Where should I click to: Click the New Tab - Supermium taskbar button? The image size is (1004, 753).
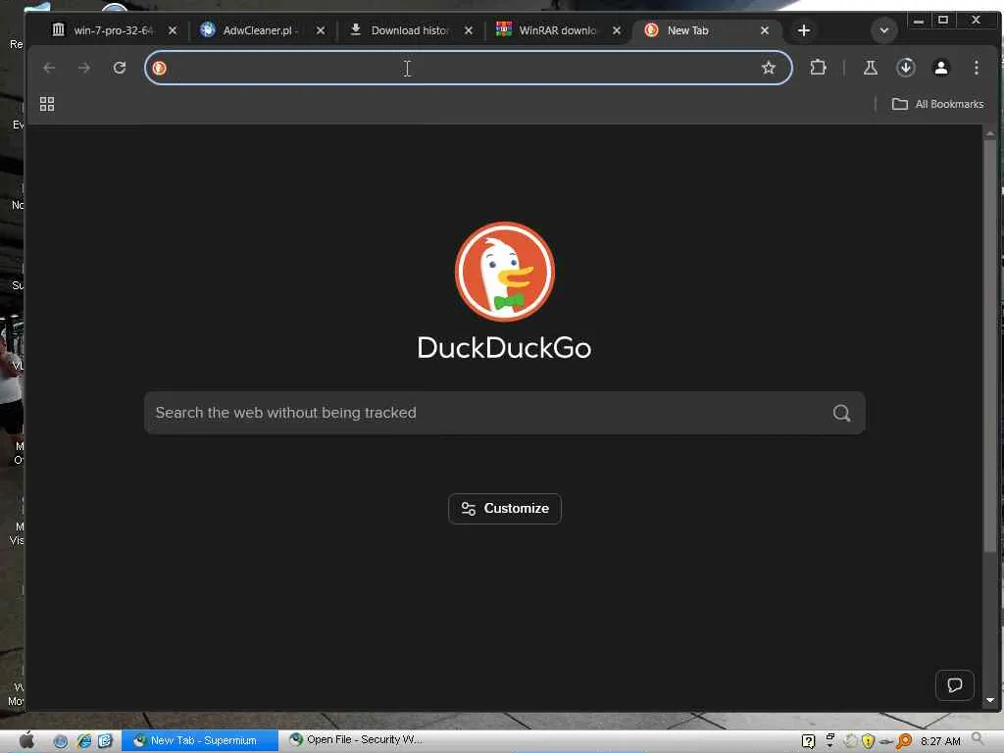(200, 740)
